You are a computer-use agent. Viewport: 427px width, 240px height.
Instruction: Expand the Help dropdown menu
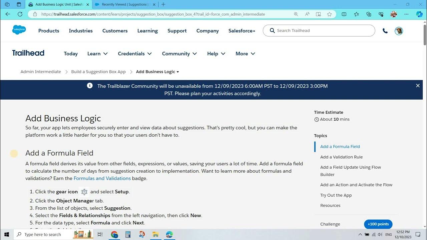click(x=216, y=54)
